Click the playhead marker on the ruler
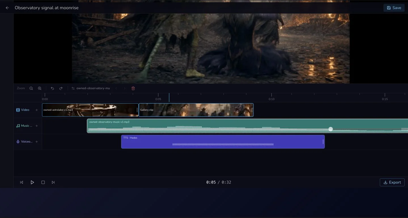408x218 pixels. click(169, 97)
